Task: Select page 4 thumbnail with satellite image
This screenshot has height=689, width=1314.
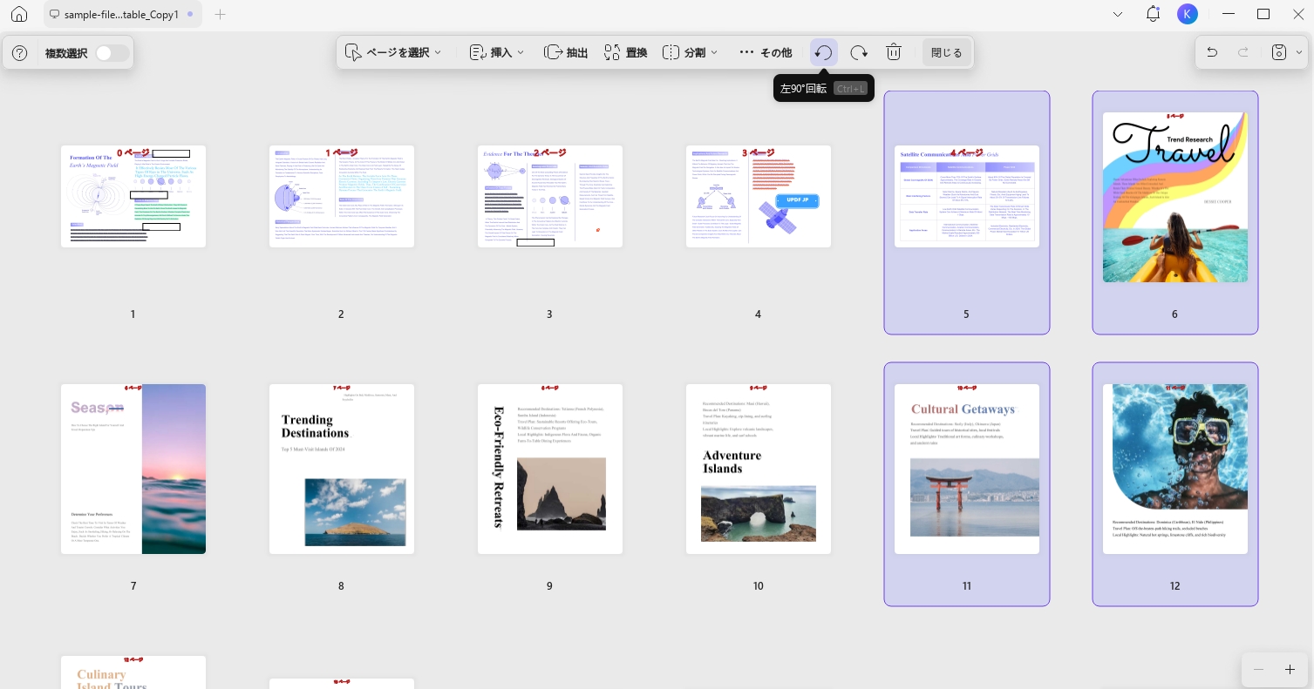Action: [759, 196]
